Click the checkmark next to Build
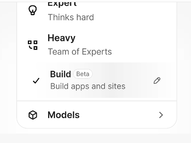 click(x=36, y=81)
